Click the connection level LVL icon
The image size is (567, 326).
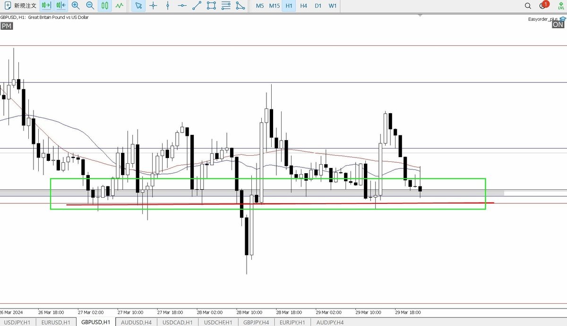pos(561,6)
